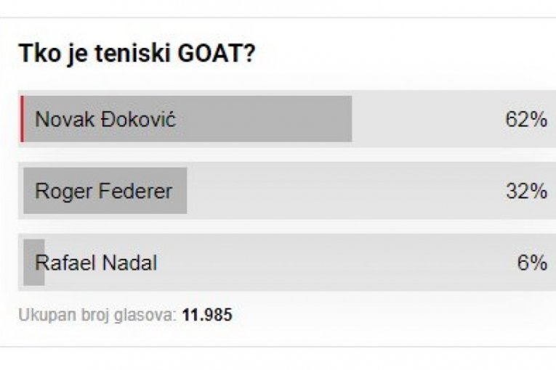Screen dimensions: 556x370
Task: Click the light unfilled part of Đoković's row
Action: coord(422,119)
